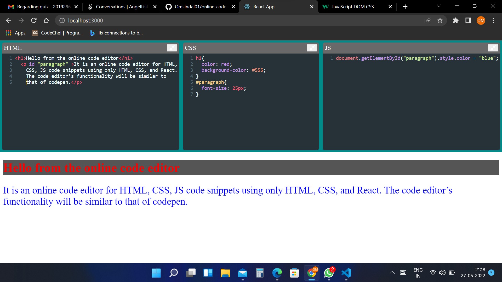This screenshot has height=282, width=502.
Task: Expand the HTML editor panel
Action: click(172, 48)
